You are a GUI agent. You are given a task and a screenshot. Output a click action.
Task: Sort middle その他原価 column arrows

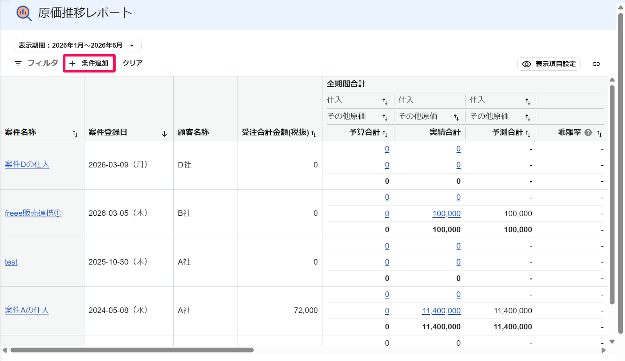click(x=456, y=117)
